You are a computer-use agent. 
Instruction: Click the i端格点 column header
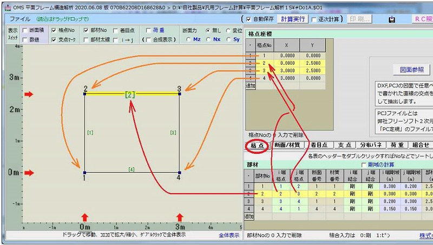tap(281, 175)
